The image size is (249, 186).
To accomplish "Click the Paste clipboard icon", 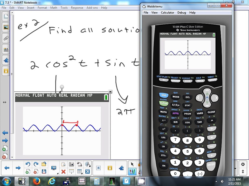I will 64,164.
